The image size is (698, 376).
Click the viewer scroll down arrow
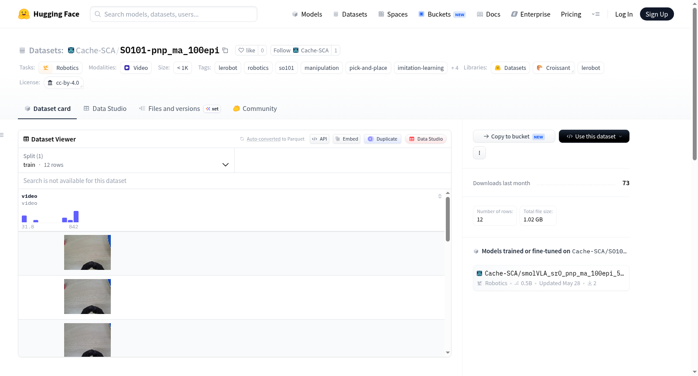448,352
